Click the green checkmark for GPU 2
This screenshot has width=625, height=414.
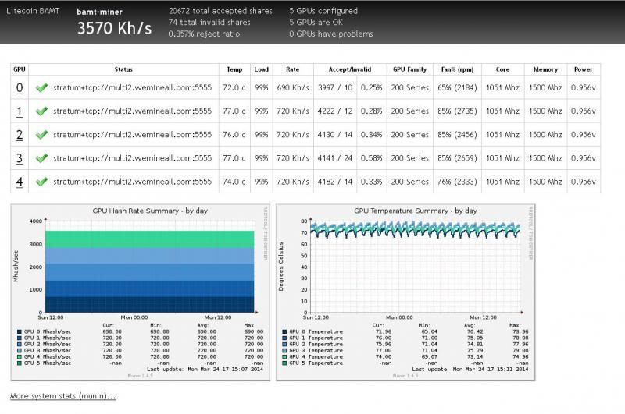coord(41,134)
